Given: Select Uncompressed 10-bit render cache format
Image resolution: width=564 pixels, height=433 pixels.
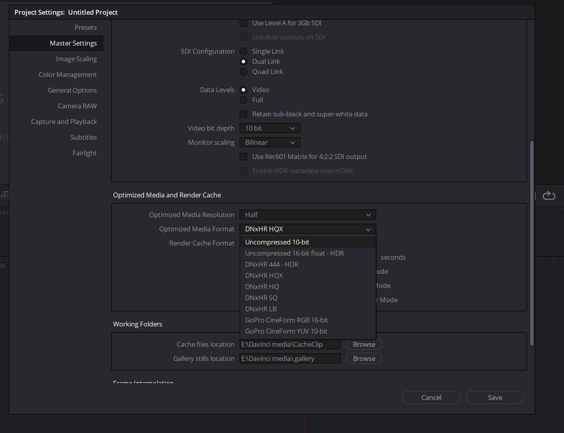Looking at the screenshot, I should tap(277, 241).
